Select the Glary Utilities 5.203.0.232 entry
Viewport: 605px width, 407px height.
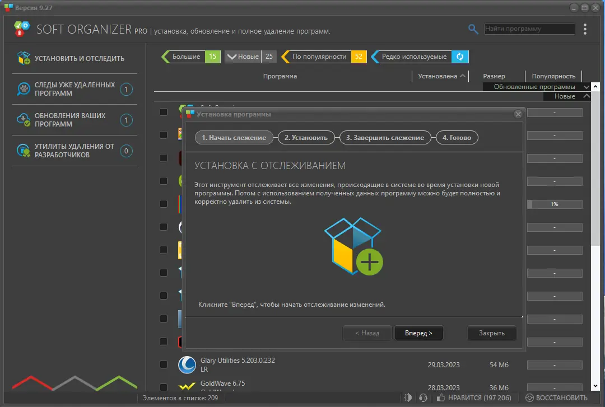pos(238,361)
